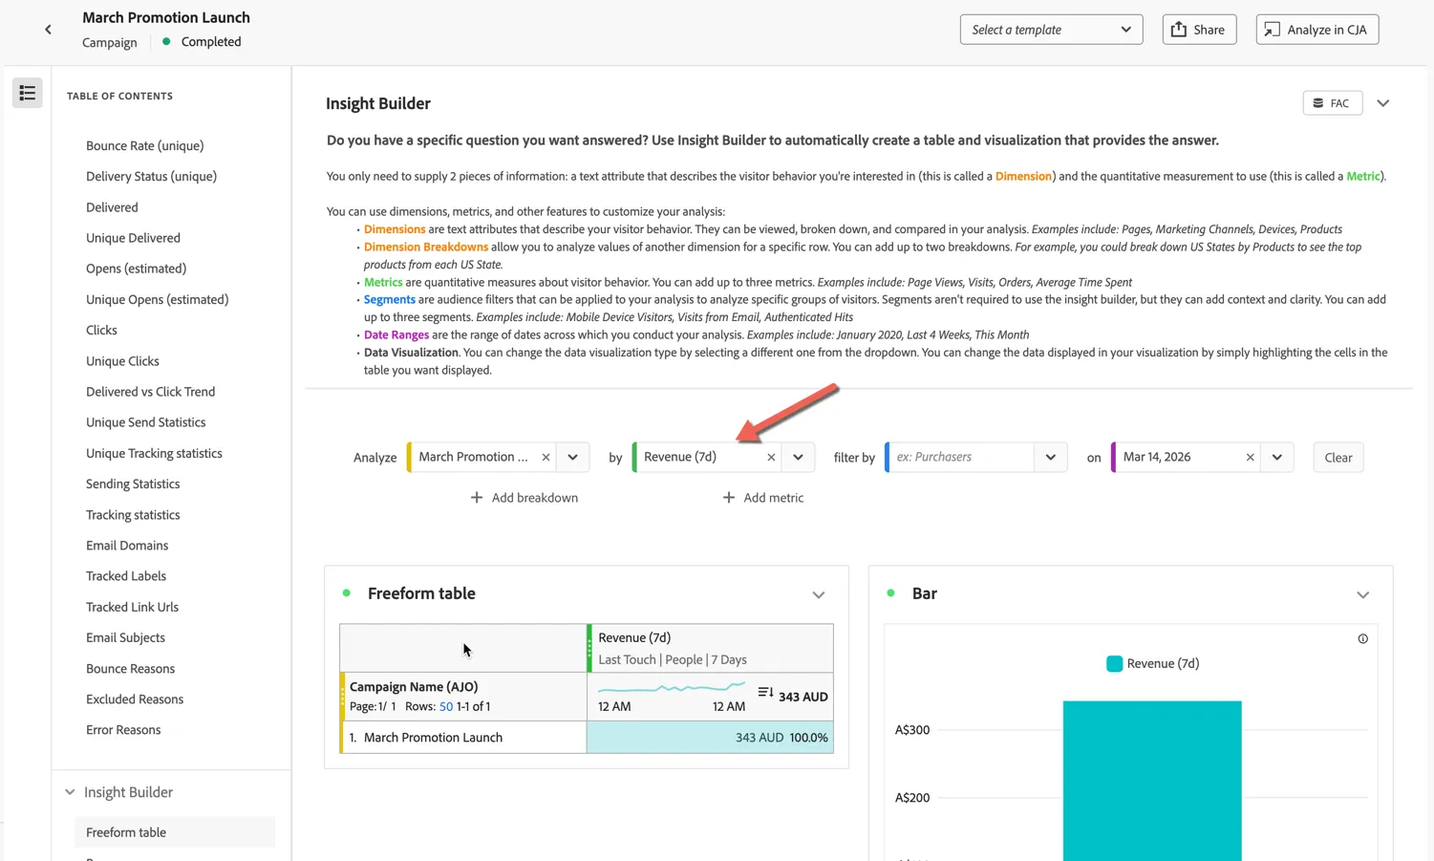Collapse the Insight Builder panel chevron near FAC
The width and height of the screenshot is (1434, 861).
click(x=1383, y=103)
